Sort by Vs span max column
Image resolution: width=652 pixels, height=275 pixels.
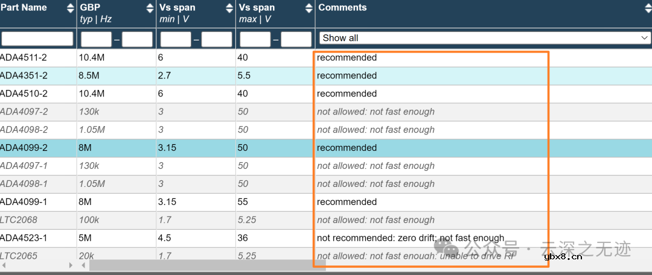pos(309,8)
